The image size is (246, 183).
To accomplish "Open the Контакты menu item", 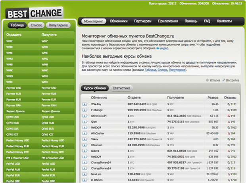I will click(x=224, y=21).
